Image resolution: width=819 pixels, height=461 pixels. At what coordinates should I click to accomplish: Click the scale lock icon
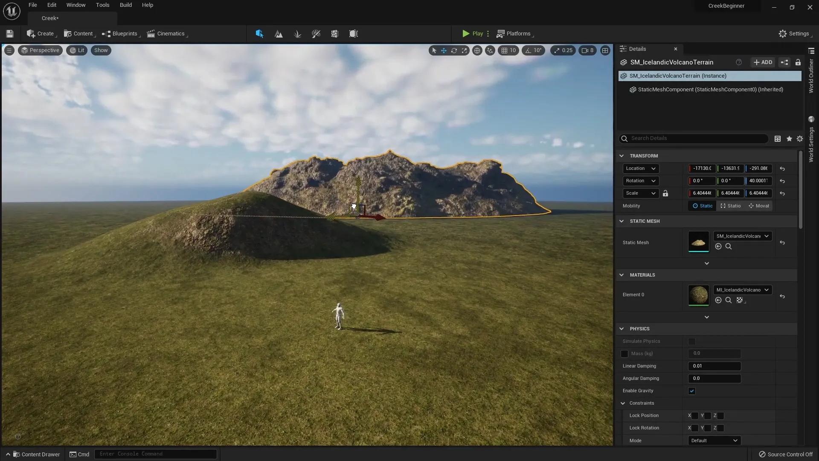(x=665, y=193)
